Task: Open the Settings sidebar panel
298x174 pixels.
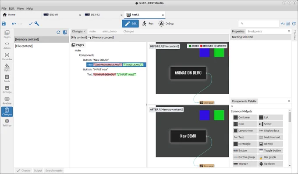Action: coord(7,123)
